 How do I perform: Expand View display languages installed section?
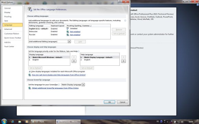[30, 72]
